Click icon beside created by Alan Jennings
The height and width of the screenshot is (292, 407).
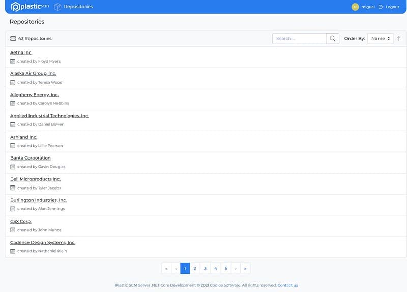(13, 209)
